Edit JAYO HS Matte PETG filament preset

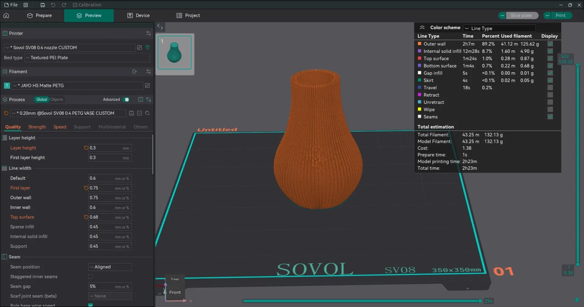(x=148, y=86)
